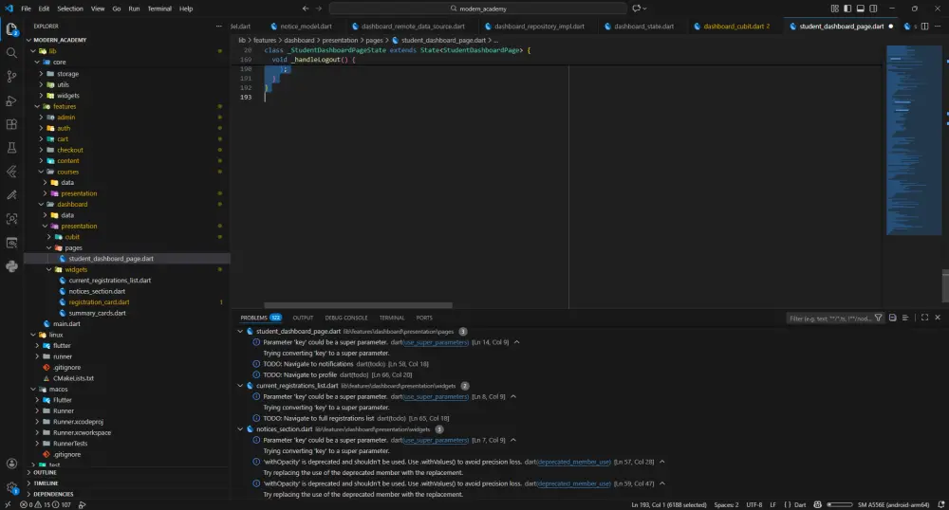Open the Run and Debug view

(x=11, y=100)
